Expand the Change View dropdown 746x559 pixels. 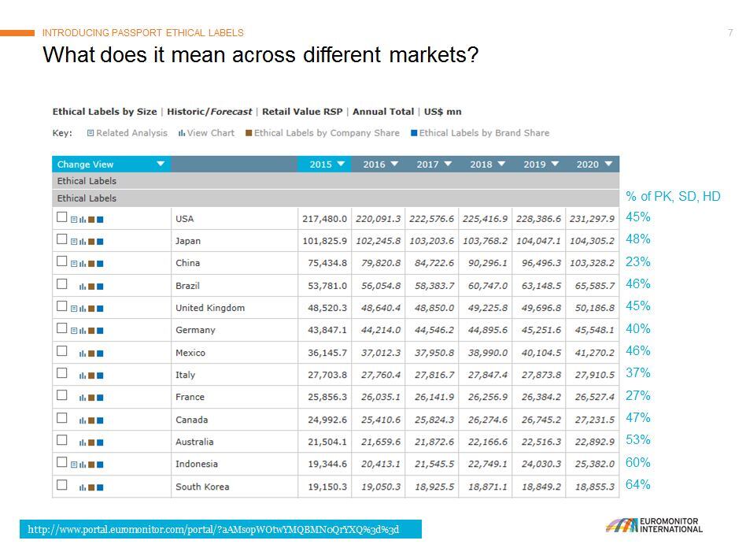pyautogui.click(x=161, y=165)
